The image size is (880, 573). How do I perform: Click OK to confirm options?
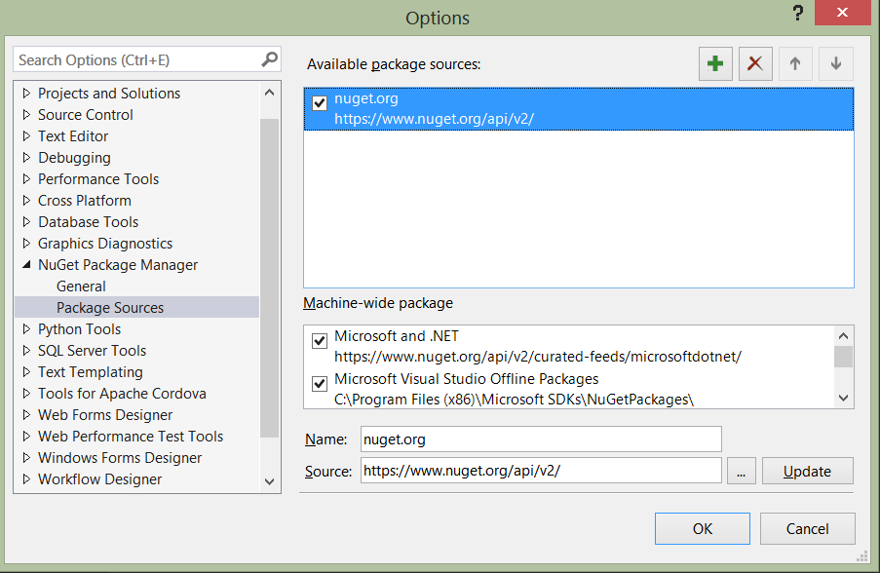(703, 528)
